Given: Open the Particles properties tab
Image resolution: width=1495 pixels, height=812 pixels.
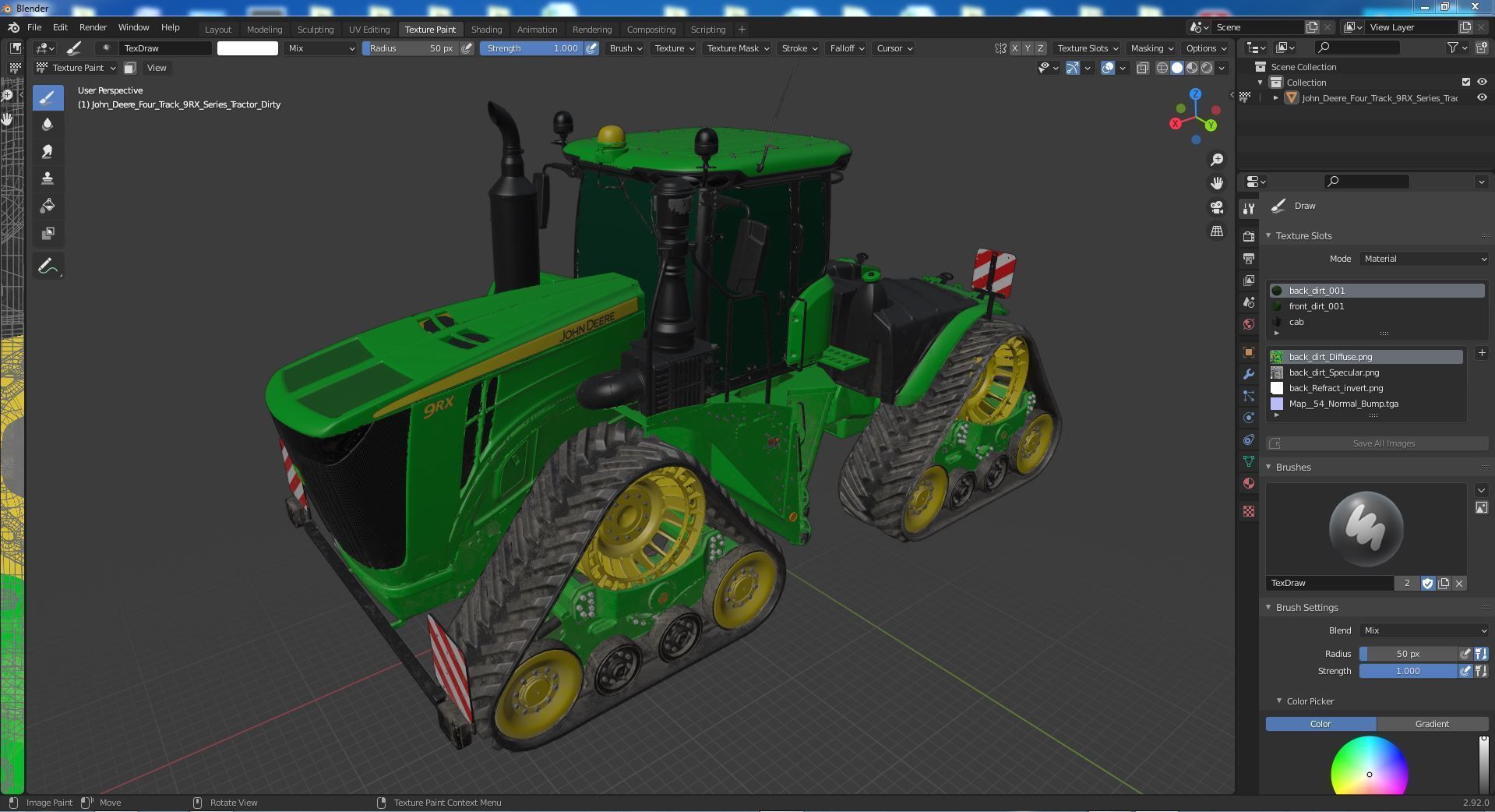Looking at the screenshot, I should pos(1249,396).
